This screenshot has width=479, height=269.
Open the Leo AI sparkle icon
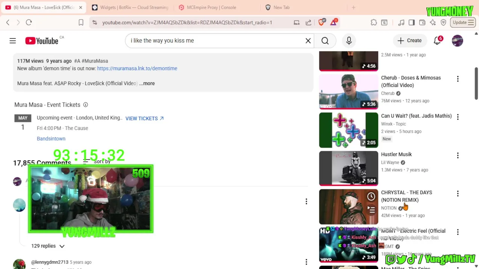point(433,22)
